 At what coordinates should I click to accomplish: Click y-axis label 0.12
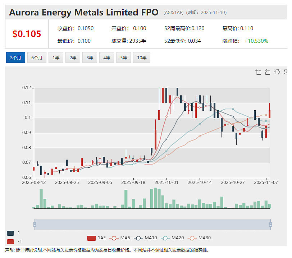click(27, 88)
